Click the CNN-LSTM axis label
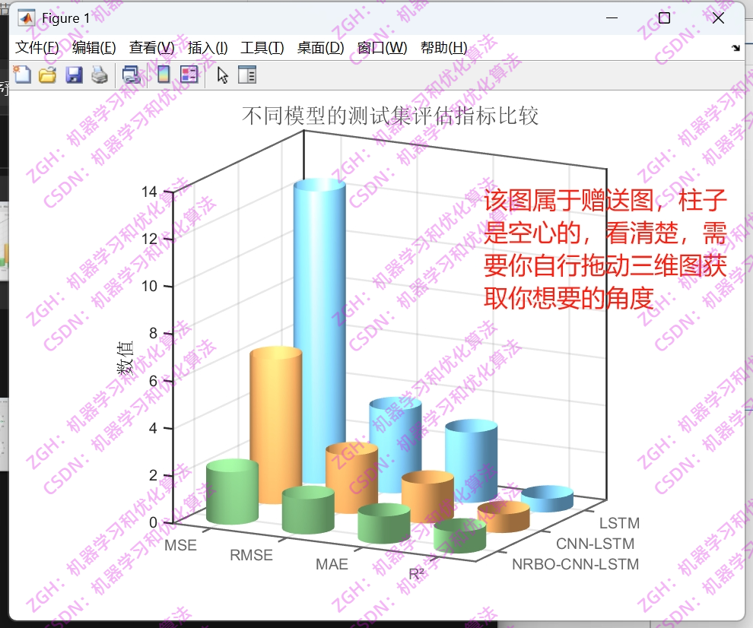The height and width of the screenshot is (628, 753). 595,544
